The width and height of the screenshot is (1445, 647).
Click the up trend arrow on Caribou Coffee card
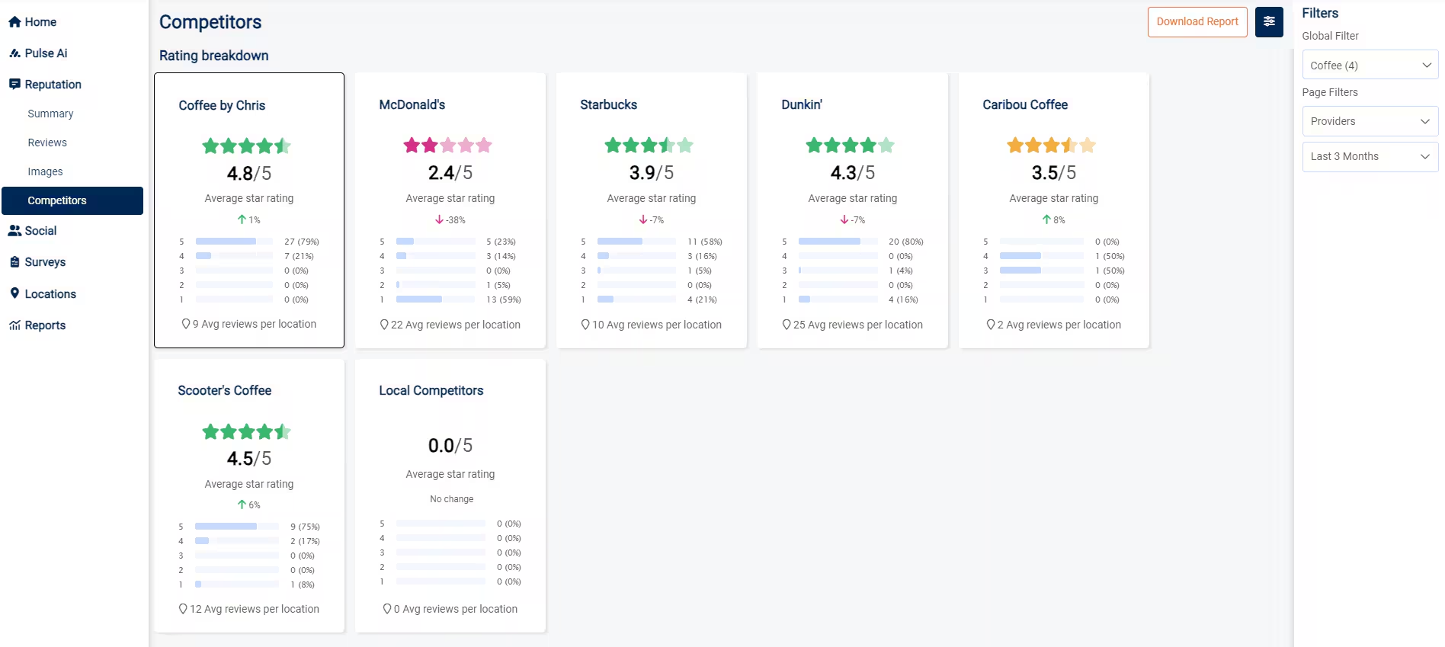point(1047,219)
